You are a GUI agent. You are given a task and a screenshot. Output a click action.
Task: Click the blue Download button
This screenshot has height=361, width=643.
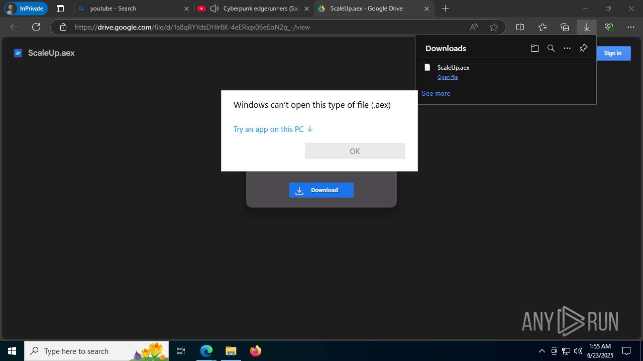(321, 190)
